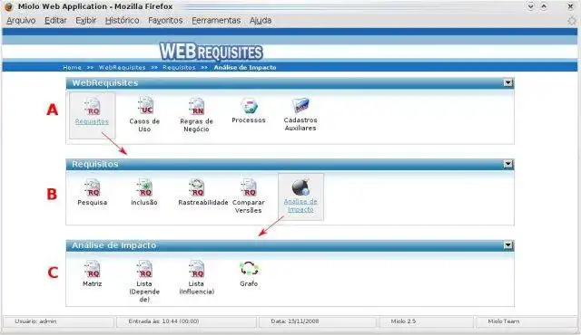Click 'Miolo 2.5' in status bar
Screen dimensions: 581x335
403,321
